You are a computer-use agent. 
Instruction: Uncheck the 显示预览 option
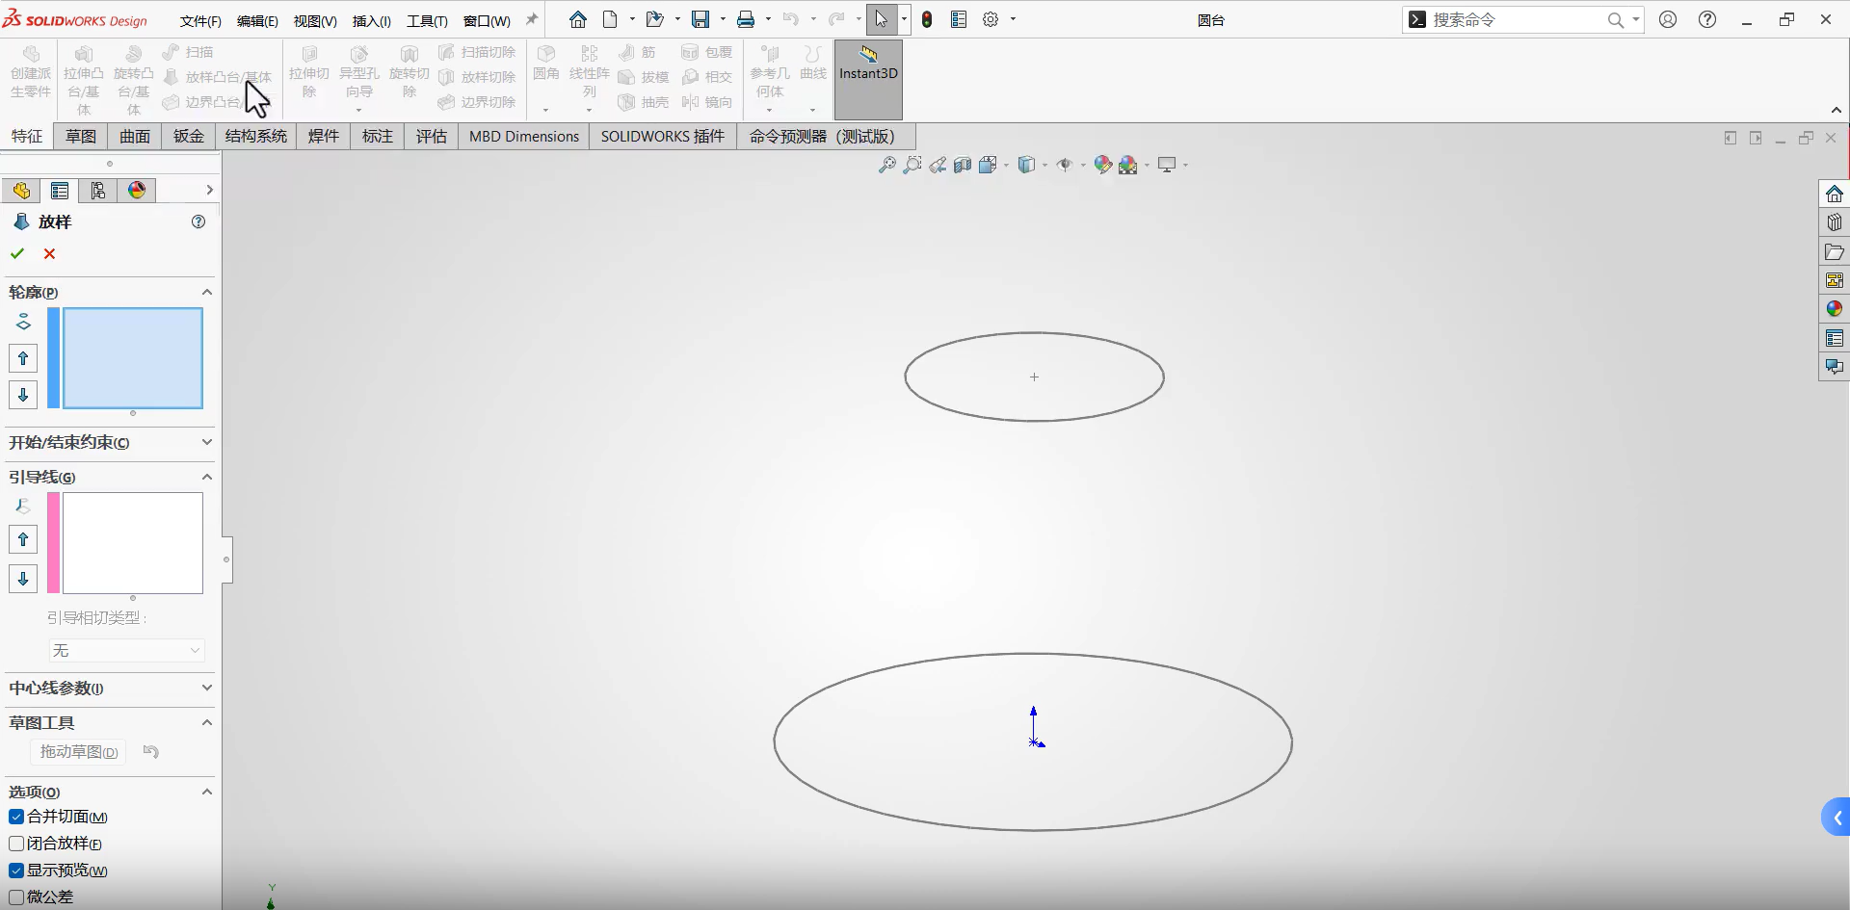tap(16, 871)
